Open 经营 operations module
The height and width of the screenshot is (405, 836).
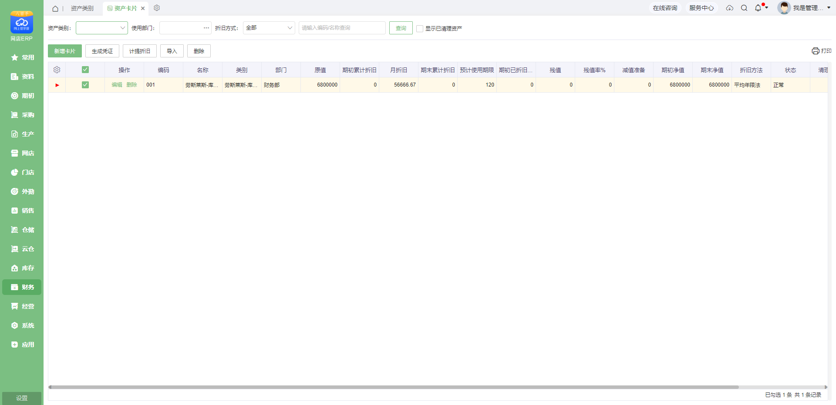22,306
